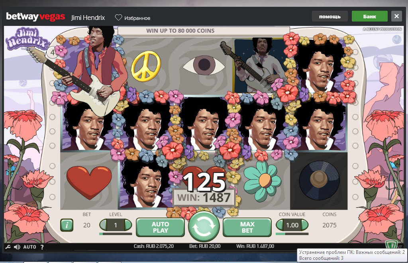This screenshot has height=263, width=408.
Task: Mute the game sound speaker icon
Action: [x=17, y=247]
